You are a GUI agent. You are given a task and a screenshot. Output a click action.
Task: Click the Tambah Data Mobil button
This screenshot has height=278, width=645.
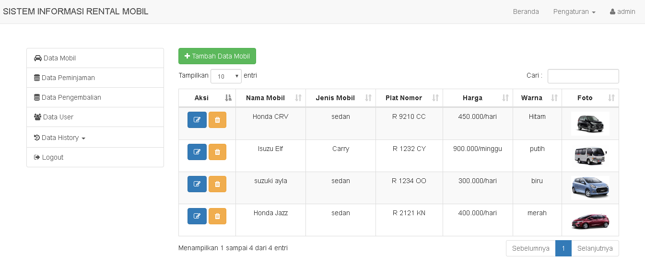(217, 56)
